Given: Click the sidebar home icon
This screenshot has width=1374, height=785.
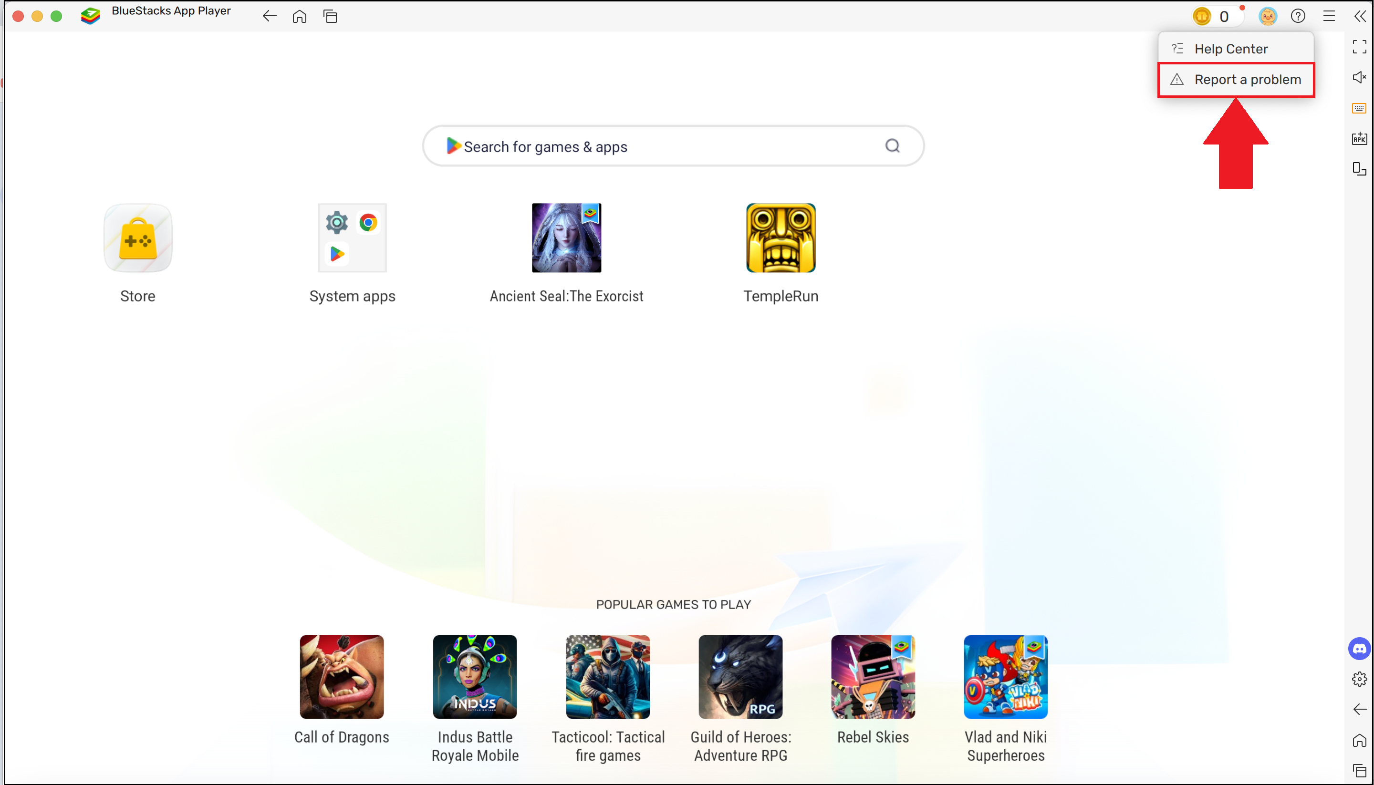Looking at the screenshot, I should [x=1359, y=740].
